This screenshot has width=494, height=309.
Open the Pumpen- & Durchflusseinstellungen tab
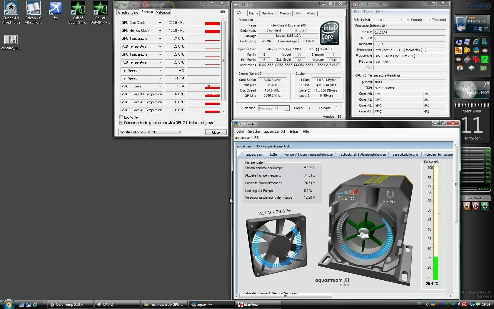click(x=308, y=154)
